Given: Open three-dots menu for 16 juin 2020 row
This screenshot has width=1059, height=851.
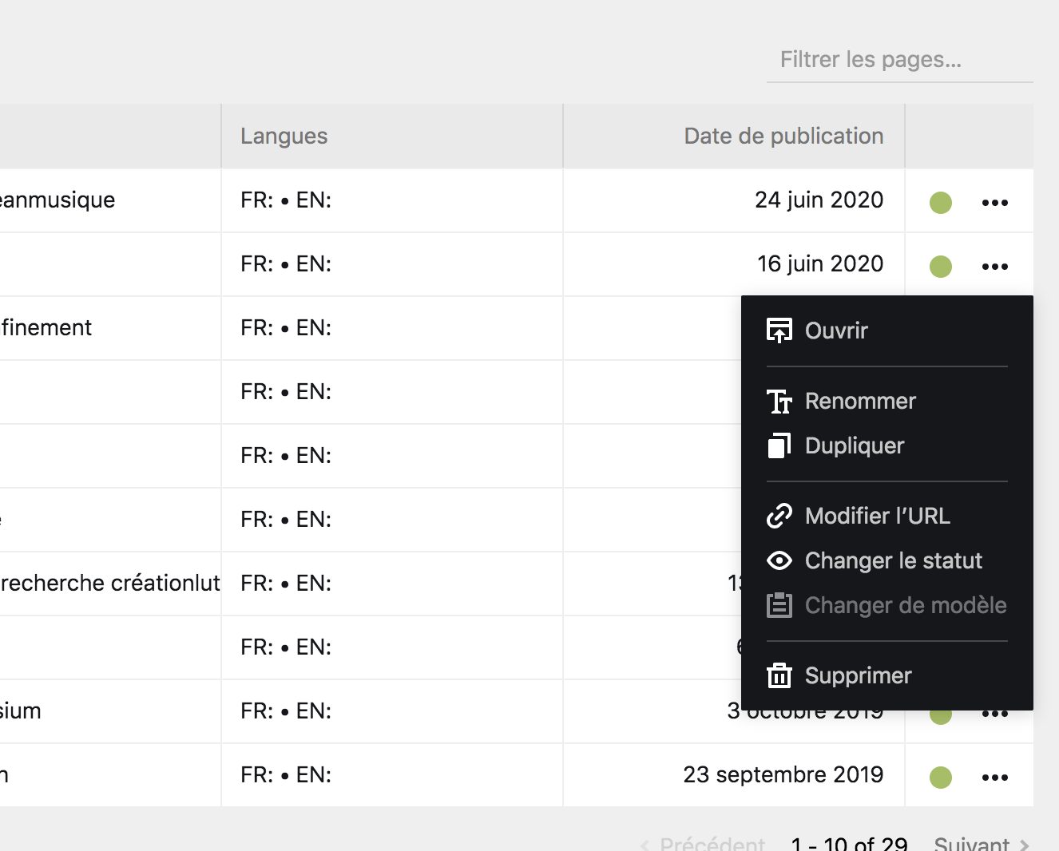Looking at the screenshot, I should [x=994, y=267].
